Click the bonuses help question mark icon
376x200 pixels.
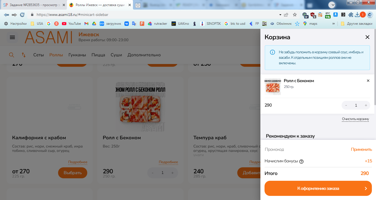click(301, 161)
